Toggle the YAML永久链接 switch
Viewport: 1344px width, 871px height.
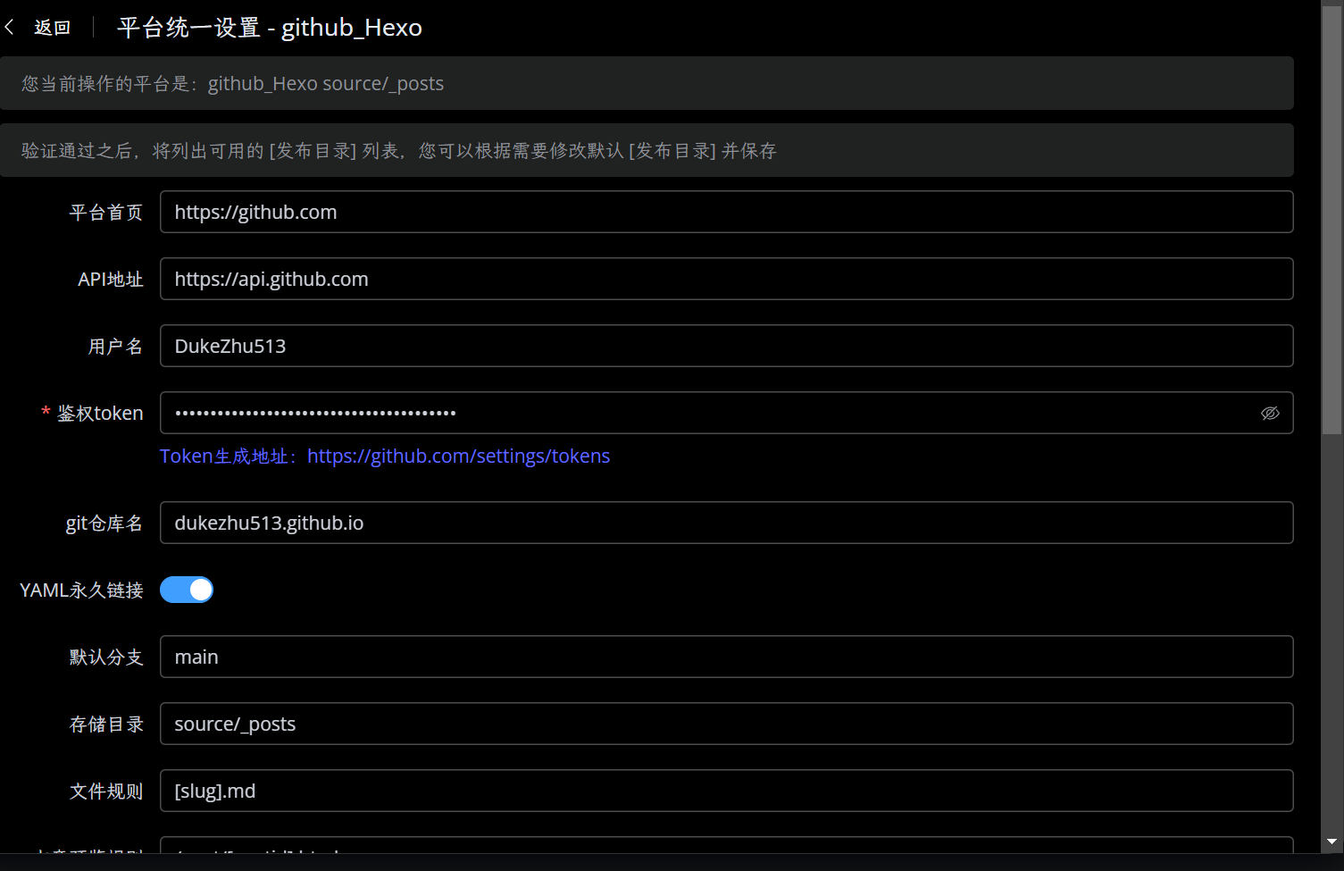187,590
